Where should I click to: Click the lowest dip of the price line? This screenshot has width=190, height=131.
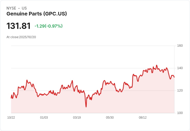coord(86,107)
